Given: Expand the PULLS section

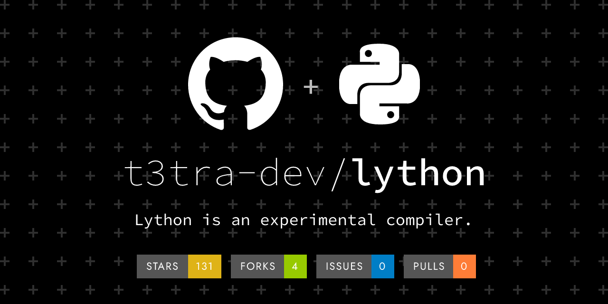Looking at the screenshot, I should tap(429, 266).
